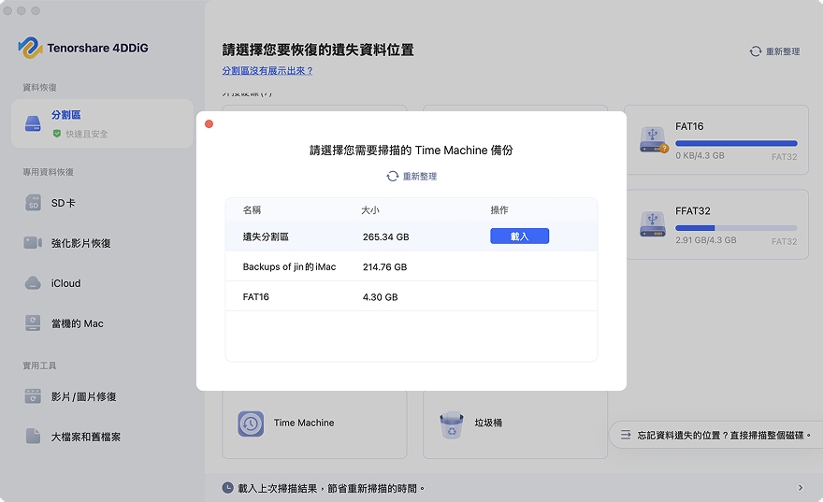Select the SD卡 sidebar item
823x502 pixels.
click(x=64, y=203)
